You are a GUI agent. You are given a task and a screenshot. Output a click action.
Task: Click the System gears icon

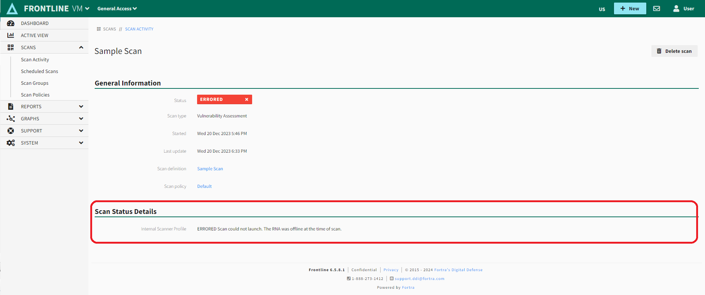[11, 143]
